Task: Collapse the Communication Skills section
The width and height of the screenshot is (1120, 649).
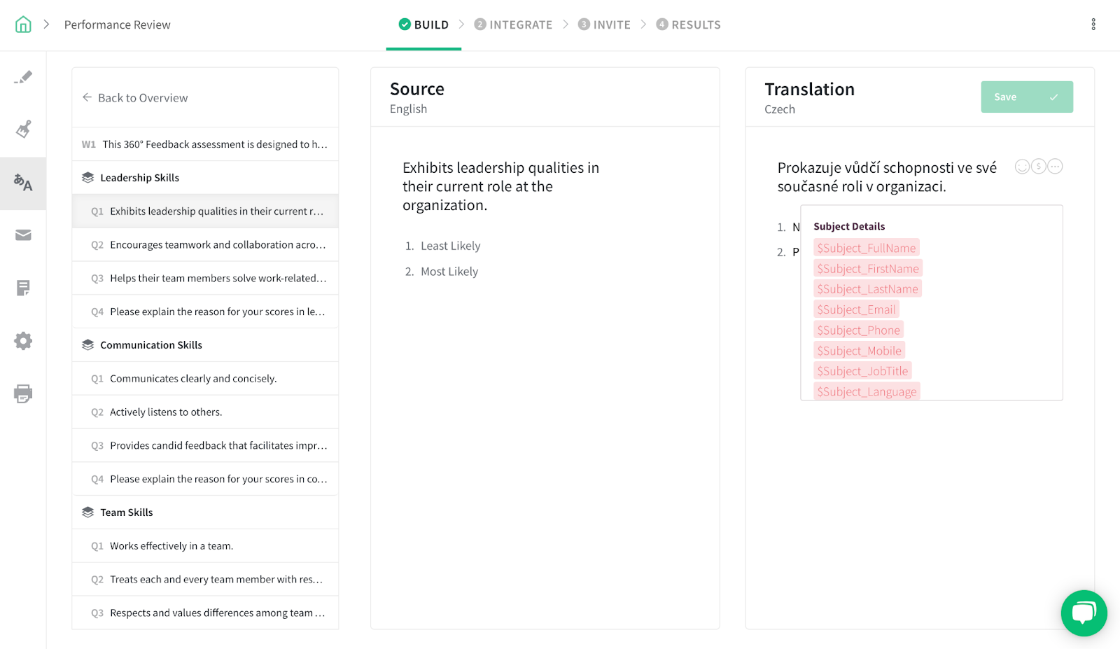Action: (x=150, y=345)
